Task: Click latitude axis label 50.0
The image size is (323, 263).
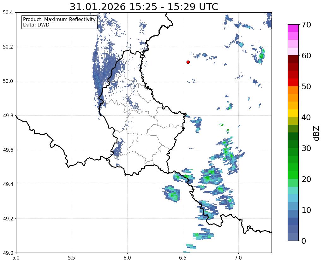Action: point(8,81)
